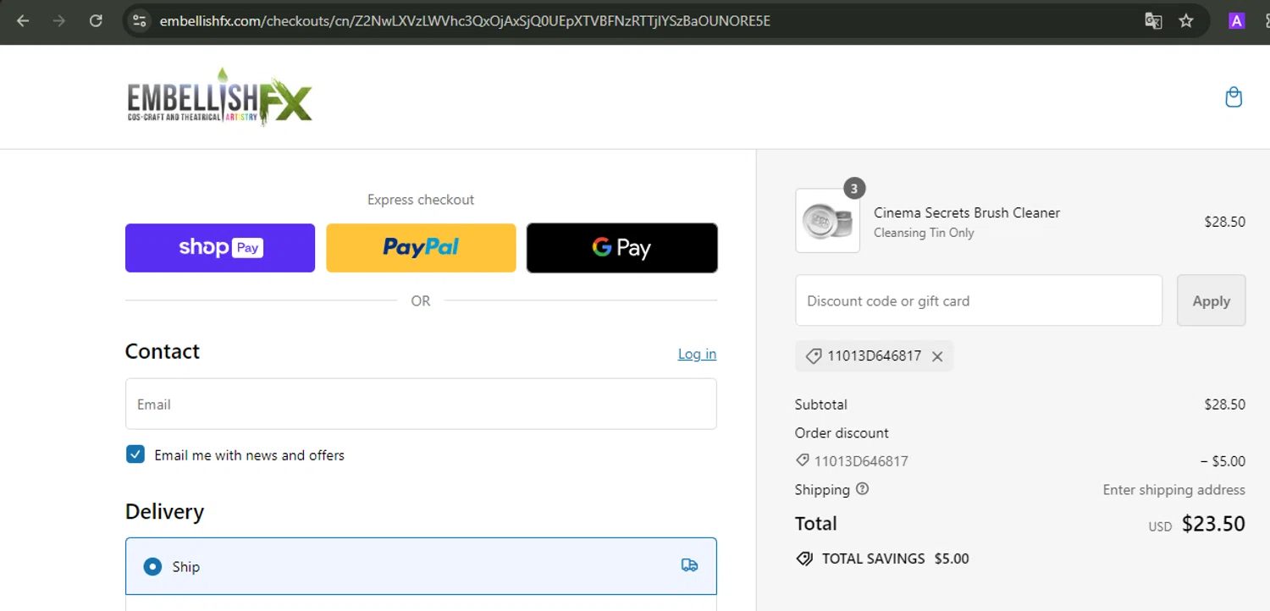Open the purple A profile icon
This screenshot has width=1270, height=611.
(x=1237, y=21)
